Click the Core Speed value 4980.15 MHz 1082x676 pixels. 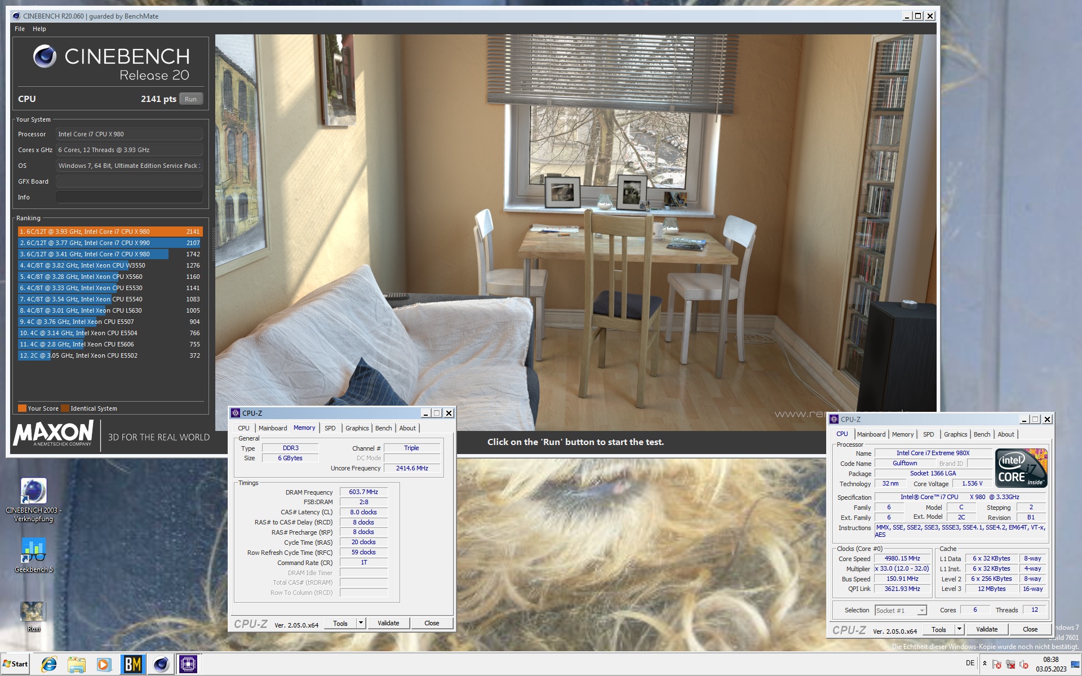[902, 558]
